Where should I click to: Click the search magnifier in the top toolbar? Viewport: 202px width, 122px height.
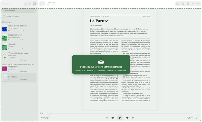point(183,4)
